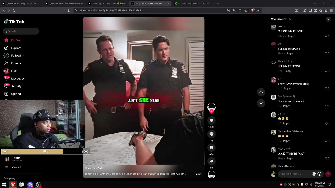335x188 pixels.
Task: Like DB's 'SEE MY RREPOST' comment
Action: coord(326,54)
